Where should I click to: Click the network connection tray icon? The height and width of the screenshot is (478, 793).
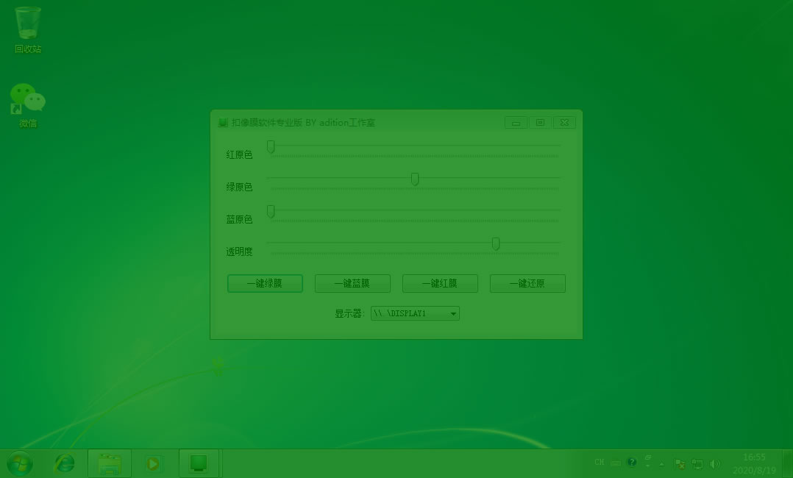point(697,464)
